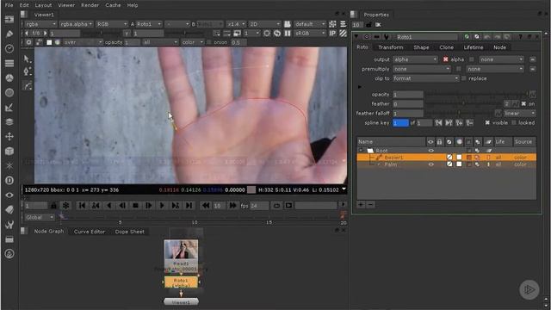Open the ToolSets wrench icon
Viewport: 551px width, 310px height.
9,225
